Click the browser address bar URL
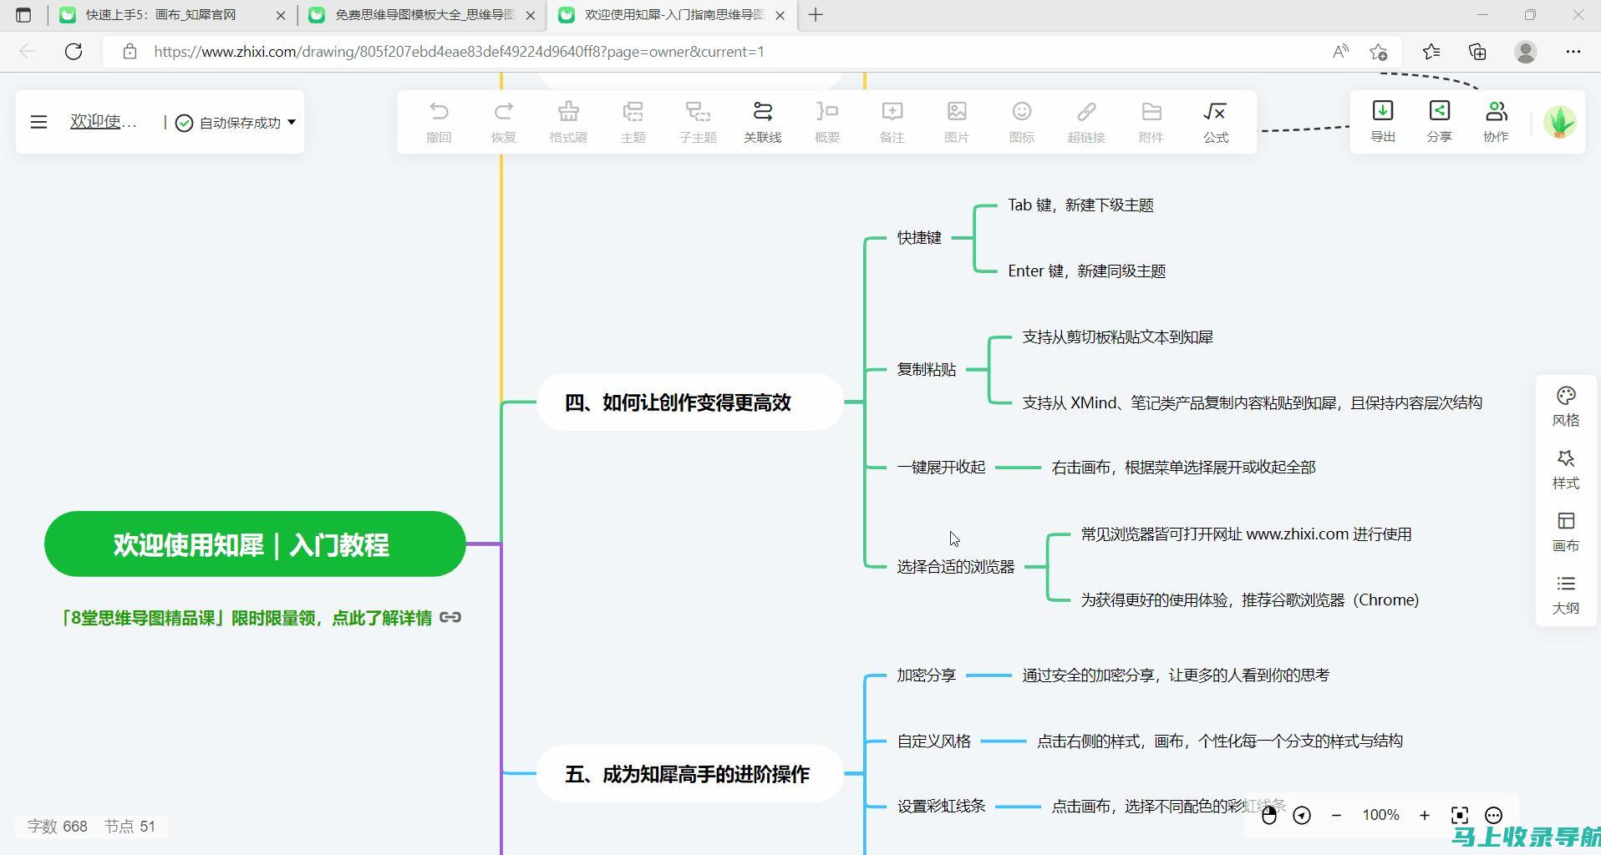The image size is (1601, 855). pyautogui.click(x=459, y=52)
